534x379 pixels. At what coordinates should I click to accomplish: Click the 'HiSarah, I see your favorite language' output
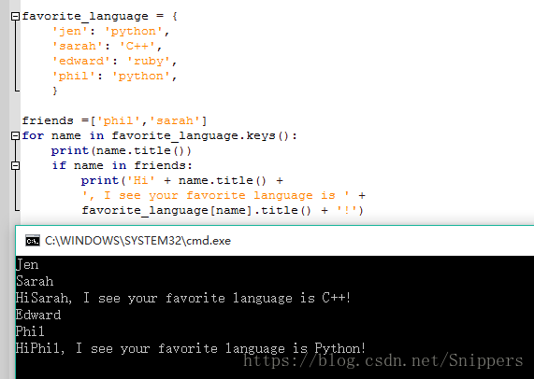click(x=183, y=298)
